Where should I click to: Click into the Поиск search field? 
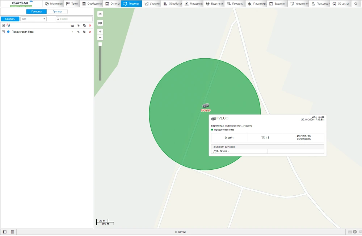75,18
